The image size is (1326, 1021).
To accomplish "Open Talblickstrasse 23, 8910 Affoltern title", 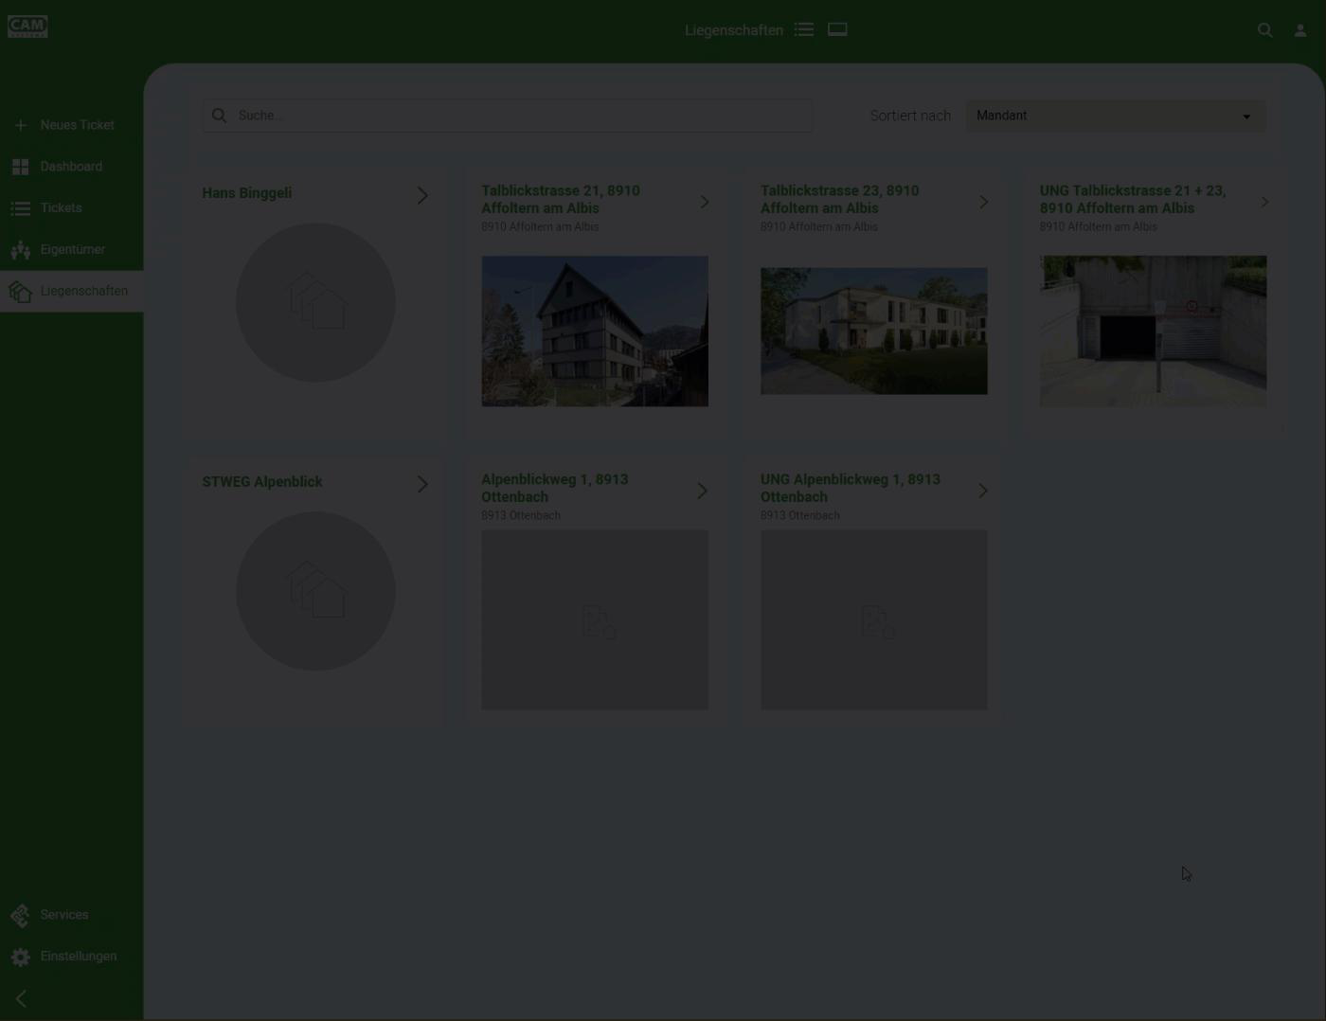I will (x=840, y=199).
